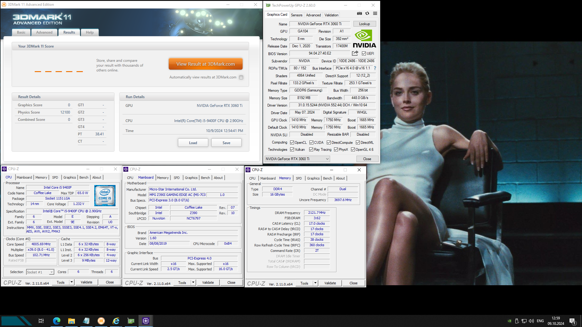Viewport: 582px width, 327px height.
Task: Click Validate in the Memory CPU-Z window
Action: pyautogui.click(x=330, y=283)
